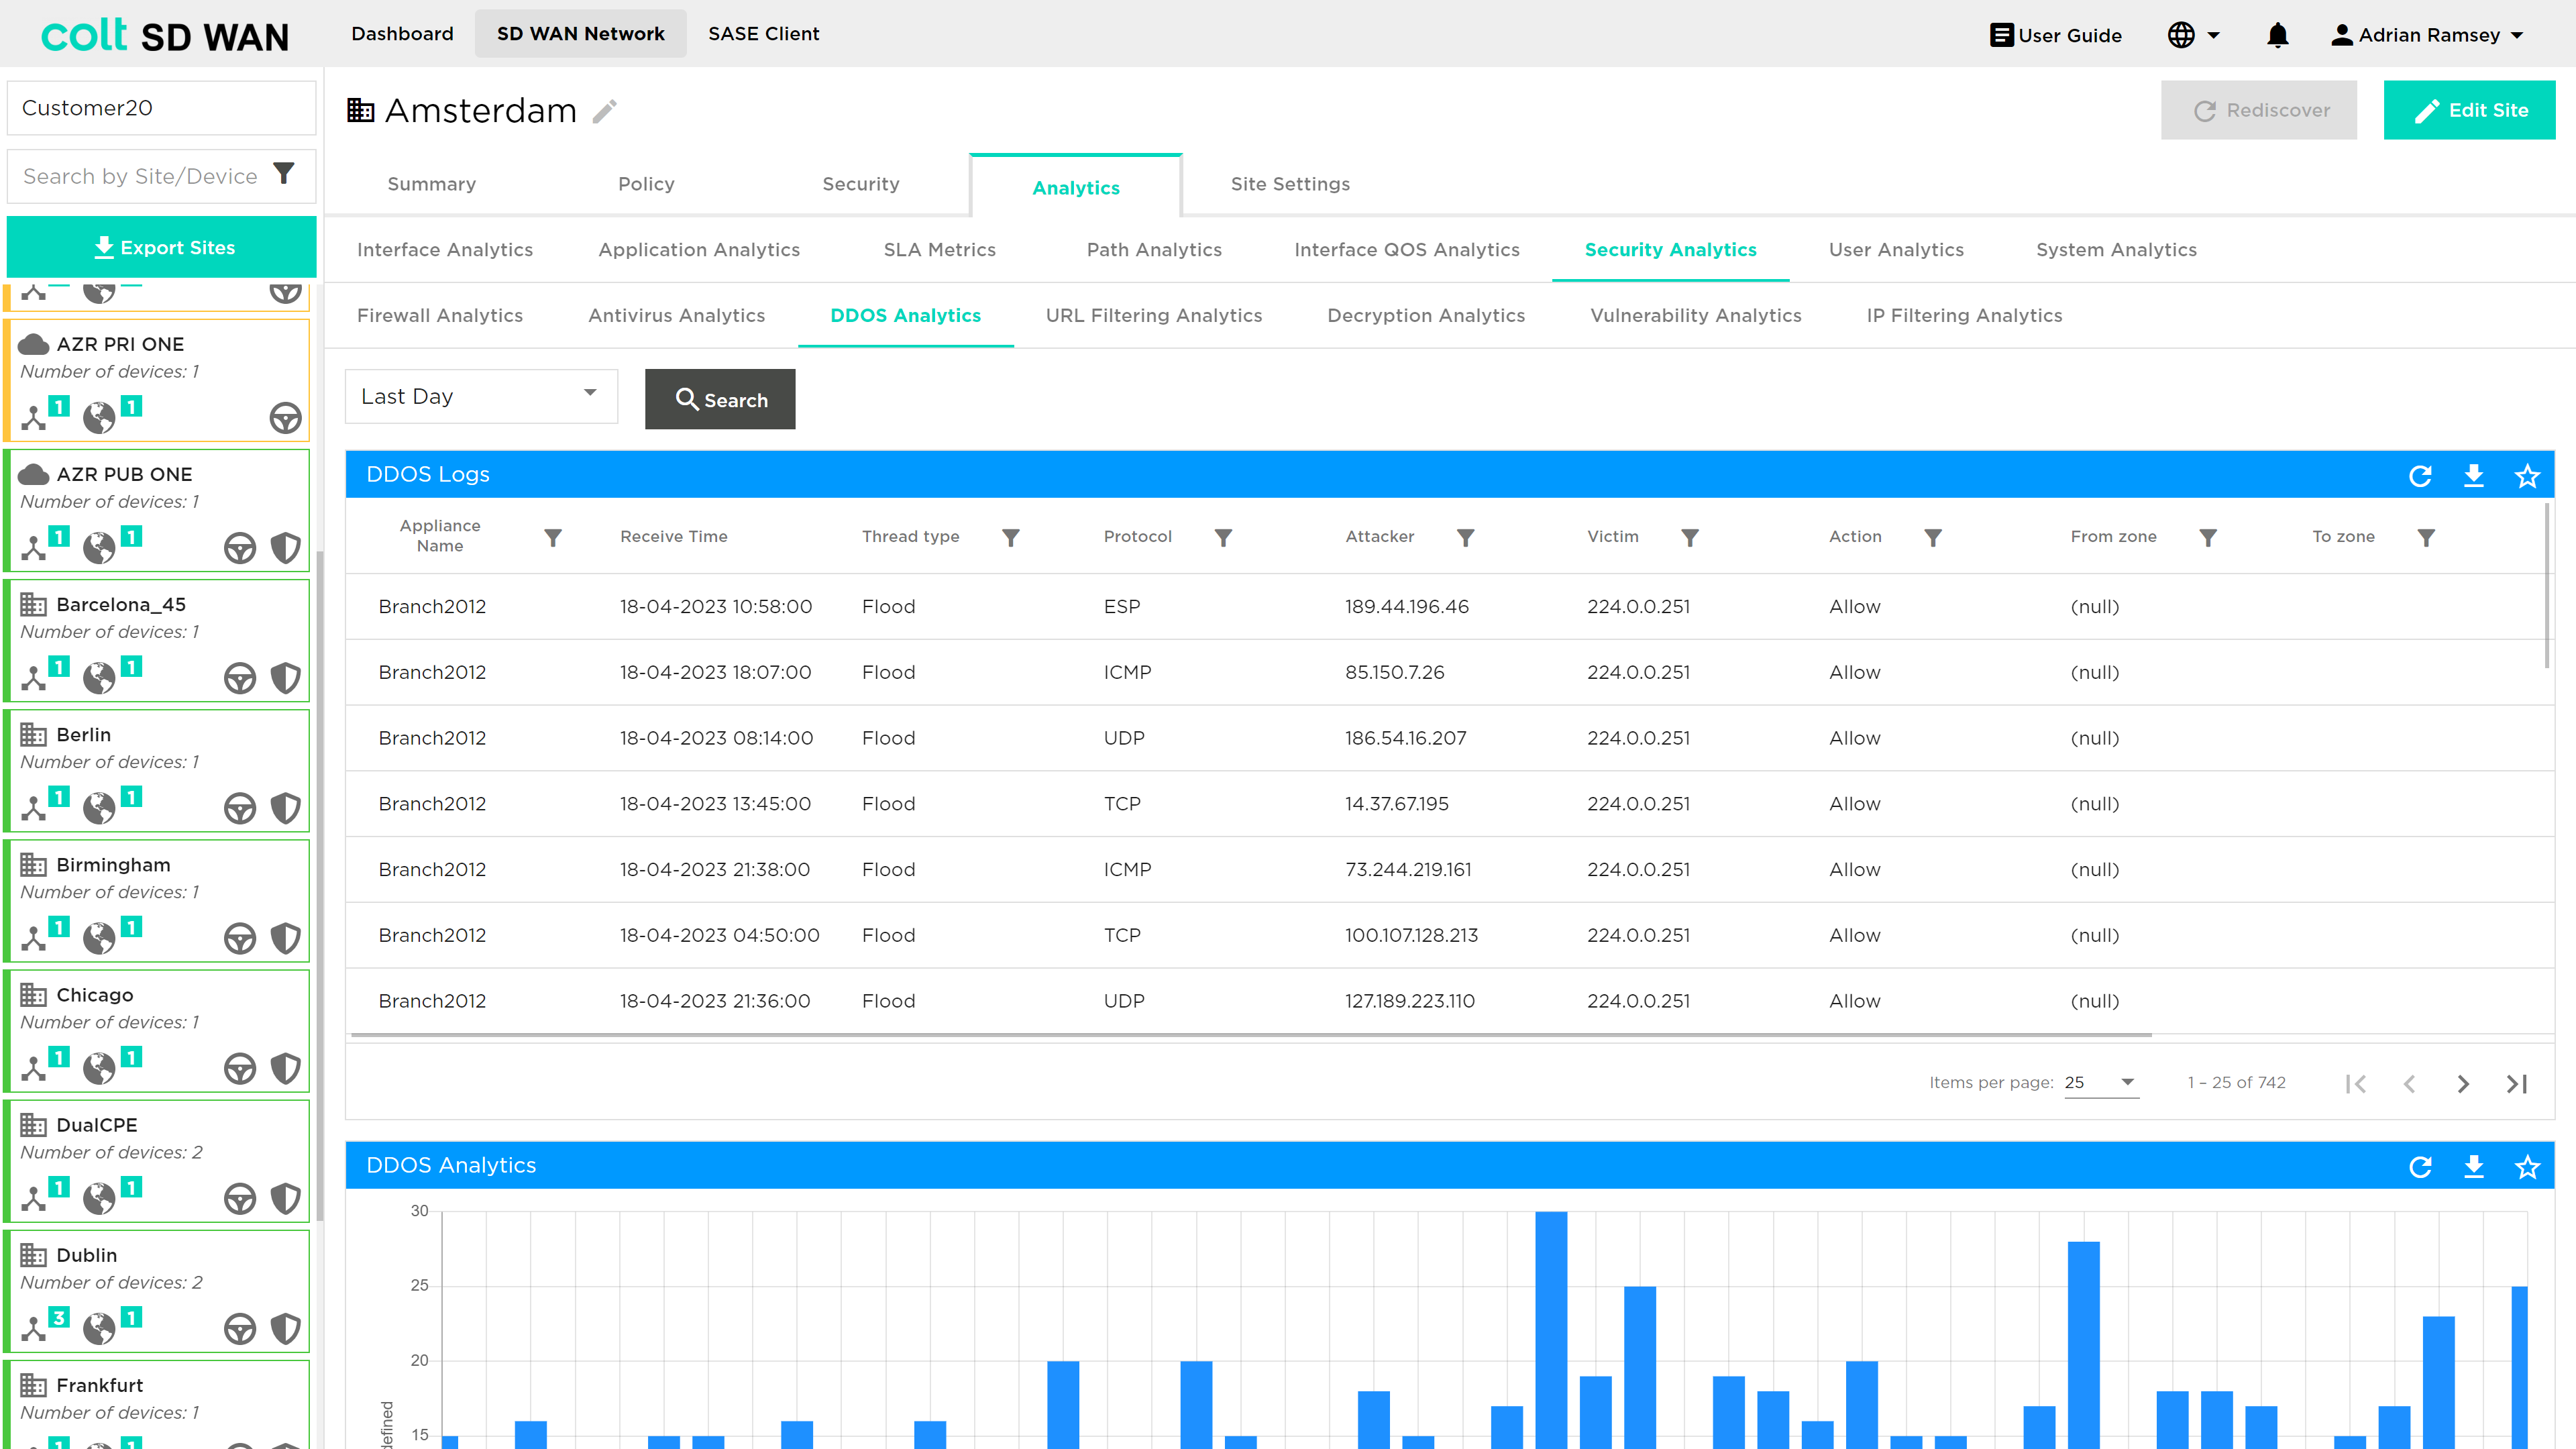Image resolution: width=2576 pixels, height=1449 pixels.
Task: Click the notification bell icon
Action: point(2277,35)
